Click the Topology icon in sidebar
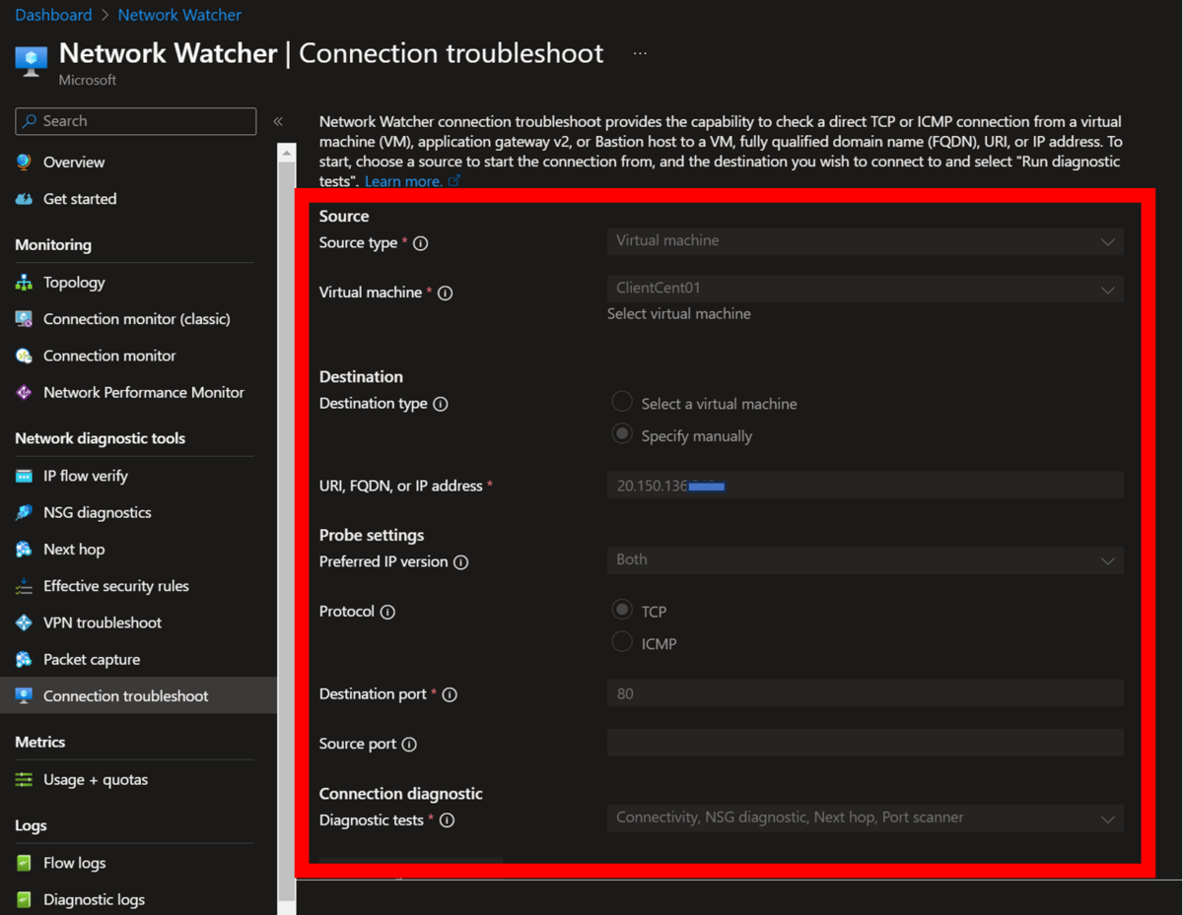The image size is (1183, 915). point(24,283)
